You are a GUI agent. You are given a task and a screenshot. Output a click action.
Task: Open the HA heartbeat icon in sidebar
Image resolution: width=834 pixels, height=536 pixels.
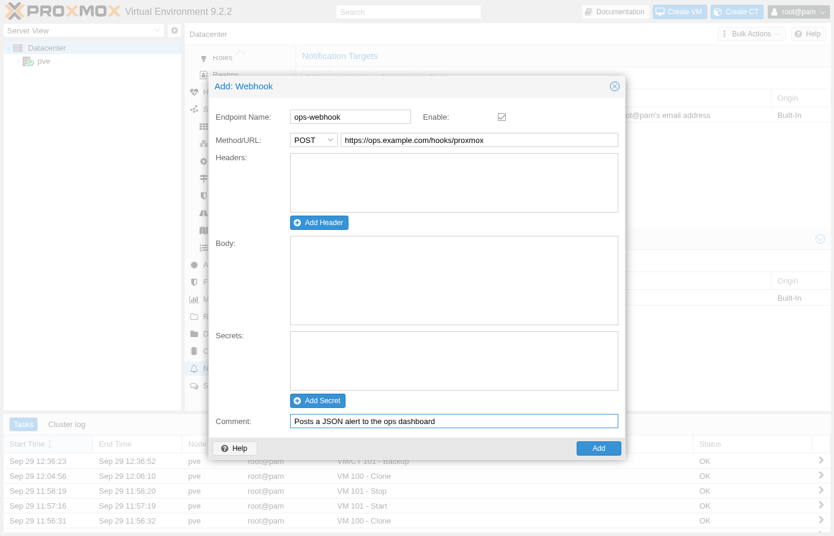point(194,92)
